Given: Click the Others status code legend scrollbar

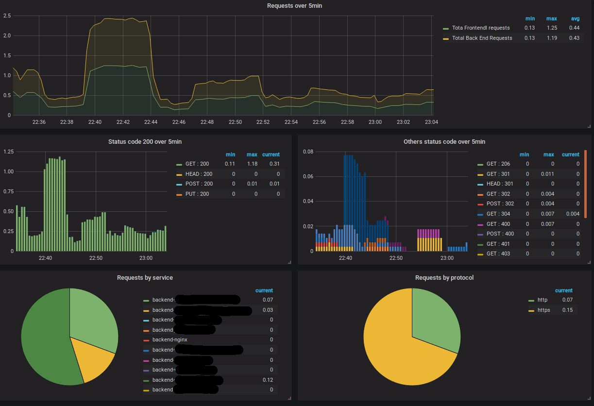Looking at the screenshot, I should pyautogui.click(x=585, y=184).
